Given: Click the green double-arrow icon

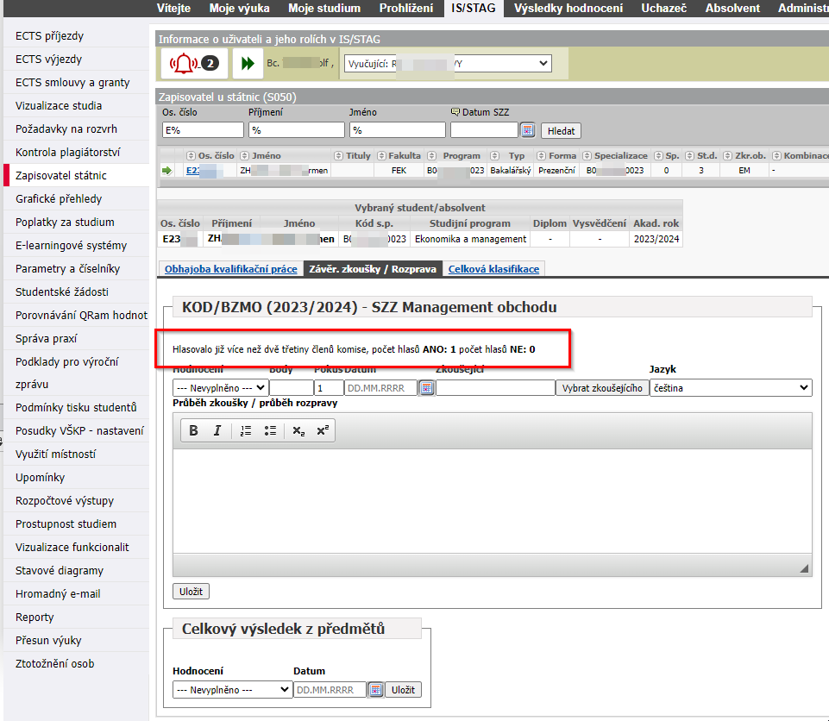Looking at the screenshot, I should pyautogui.click(x=248, y=64).
